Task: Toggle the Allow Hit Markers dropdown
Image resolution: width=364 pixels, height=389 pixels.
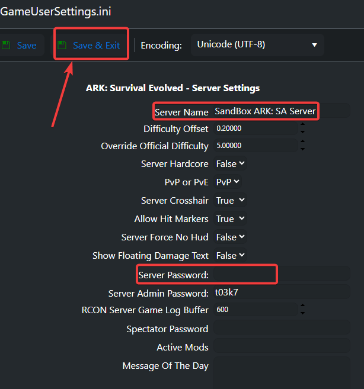Action: point(230,219)
